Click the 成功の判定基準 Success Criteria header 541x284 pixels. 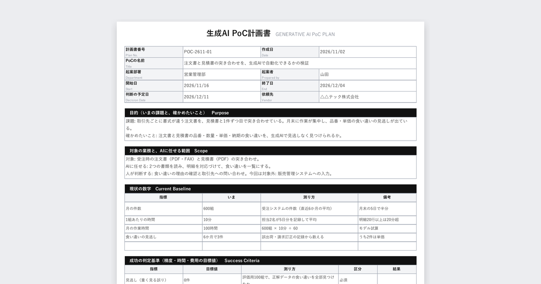pos(270,261)
